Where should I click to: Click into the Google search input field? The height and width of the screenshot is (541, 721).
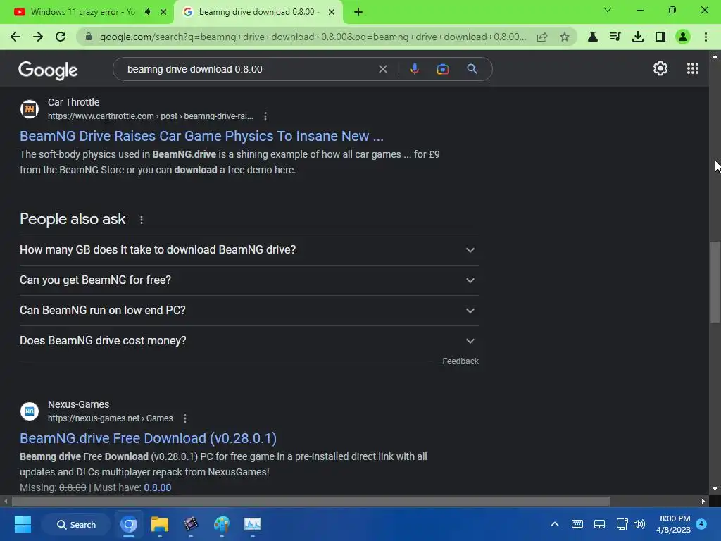(x=249, y=69)
